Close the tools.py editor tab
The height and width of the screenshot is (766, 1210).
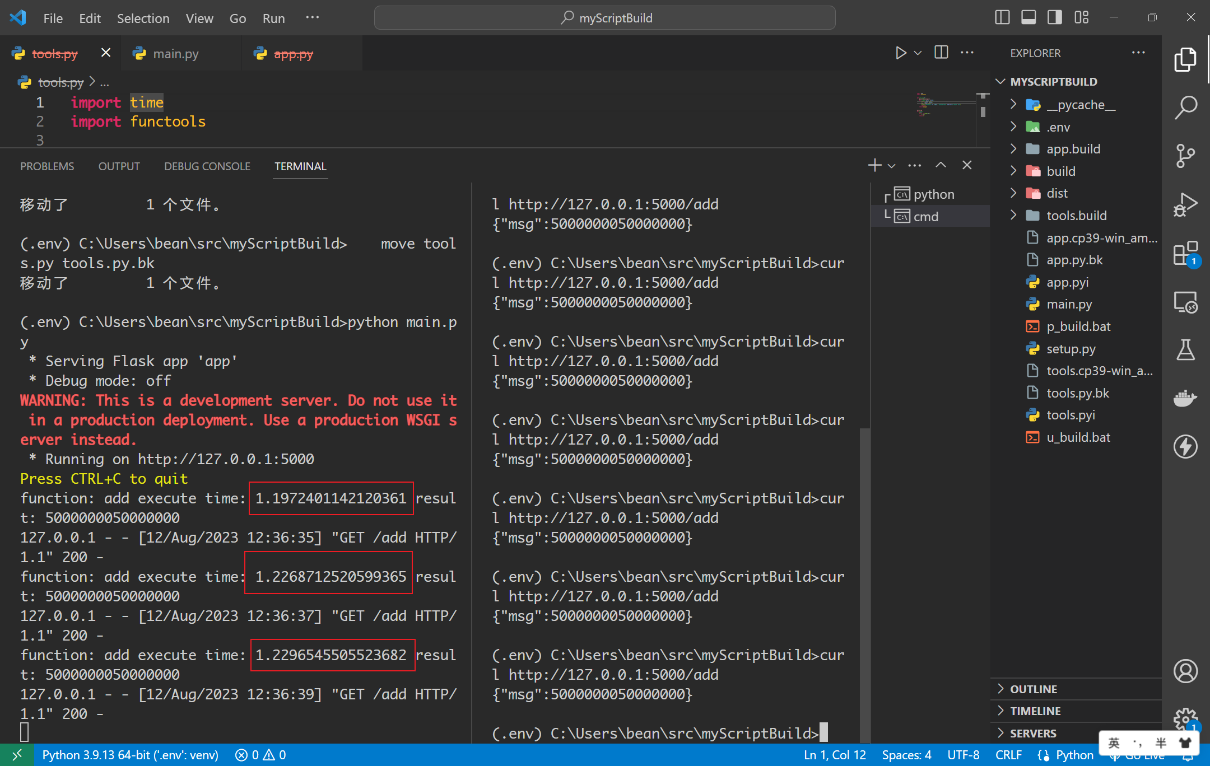(x=105, y=53)
